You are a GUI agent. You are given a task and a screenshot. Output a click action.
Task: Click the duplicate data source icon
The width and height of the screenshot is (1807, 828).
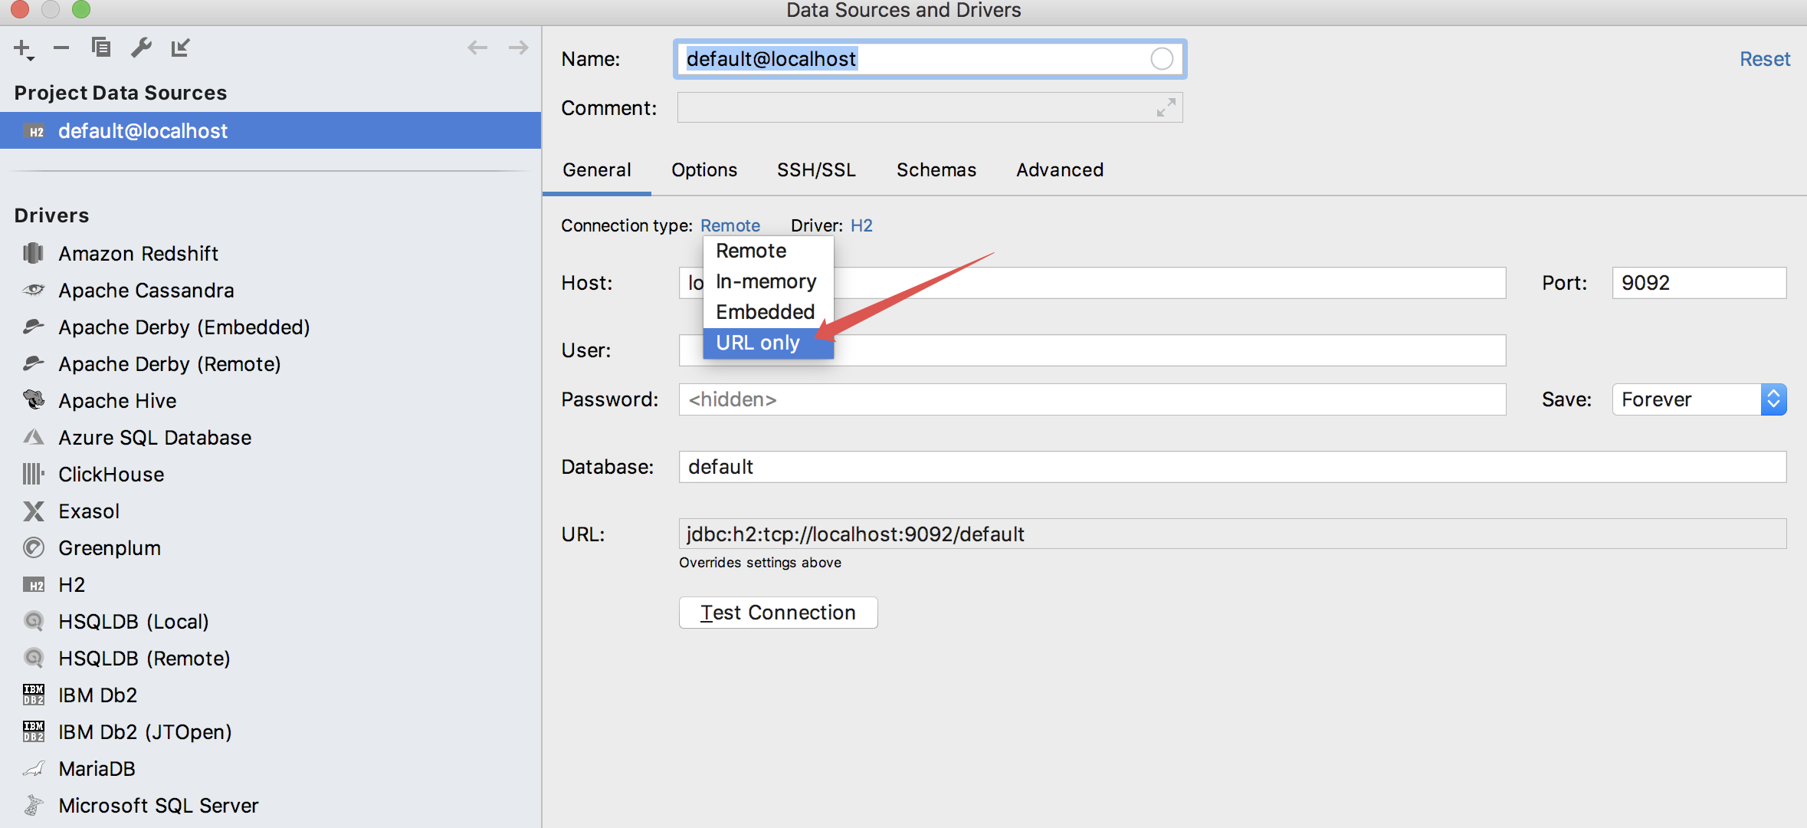pos(100,48)
